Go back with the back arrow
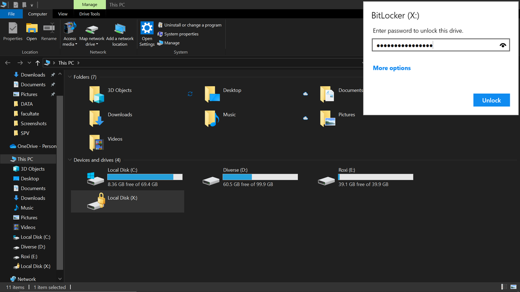Screen dimensions: 520x292 click(x=8, y=62)
